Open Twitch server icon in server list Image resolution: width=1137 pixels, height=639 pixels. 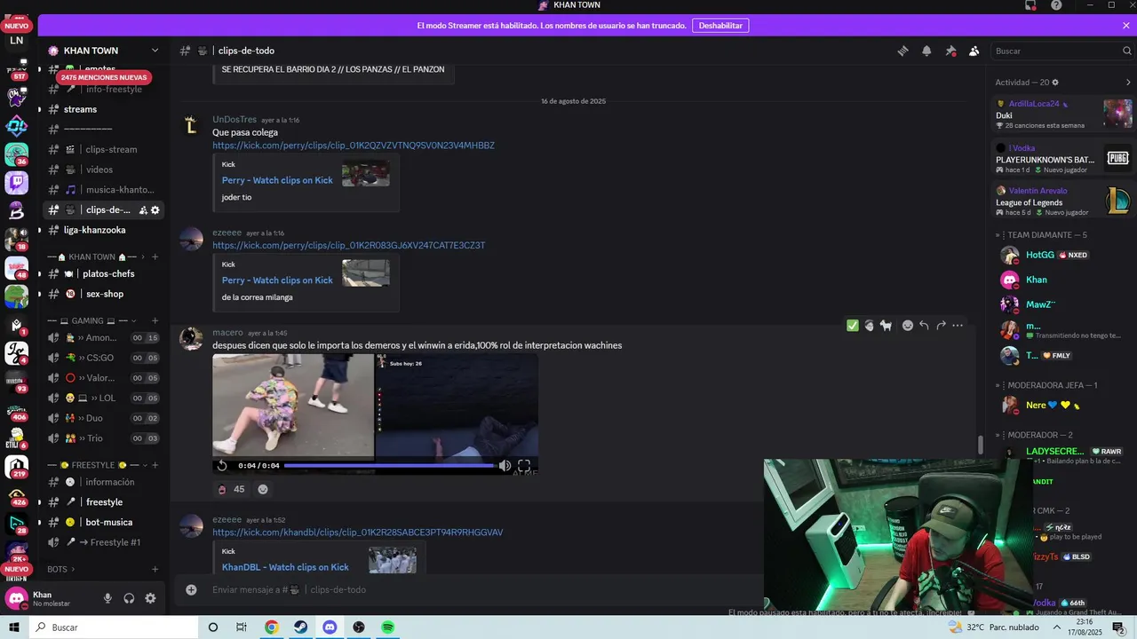pyautogui.click(x=17, y=184)
